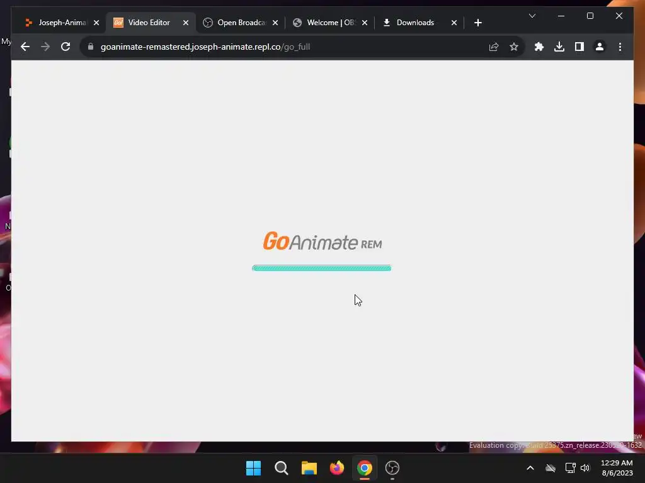
Task: Click the cloud sync tray icon
Action: (551, 468)
